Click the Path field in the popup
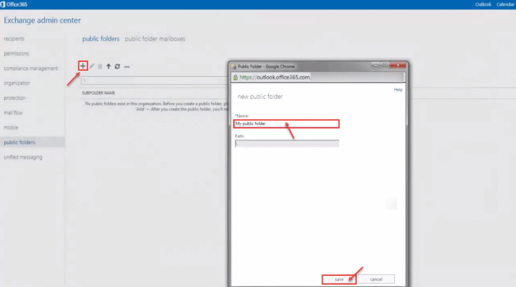 (x=287, y=144)
